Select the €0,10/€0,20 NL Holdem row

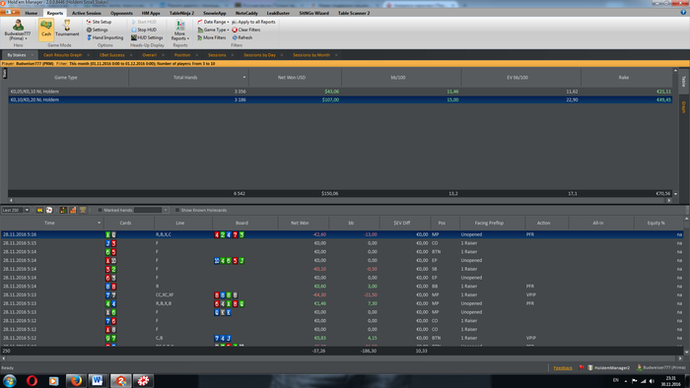(340, 99)
